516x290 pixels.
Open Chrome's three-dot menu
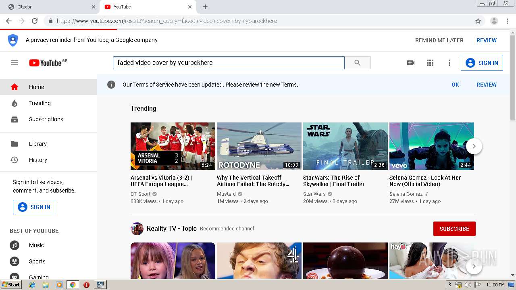pos(507,21)
